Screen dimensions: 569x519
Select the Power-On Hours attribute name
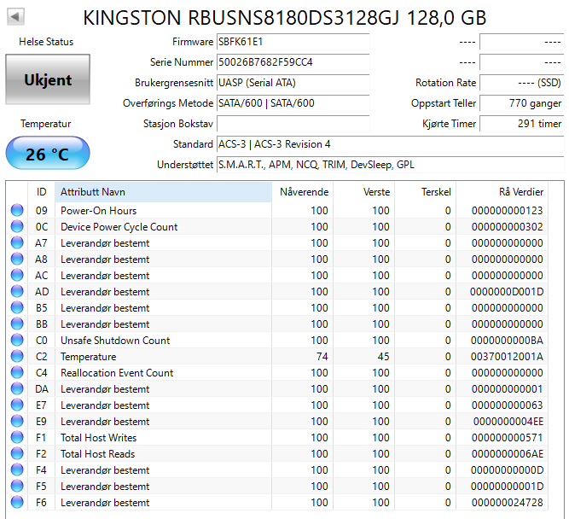(98, 211)
